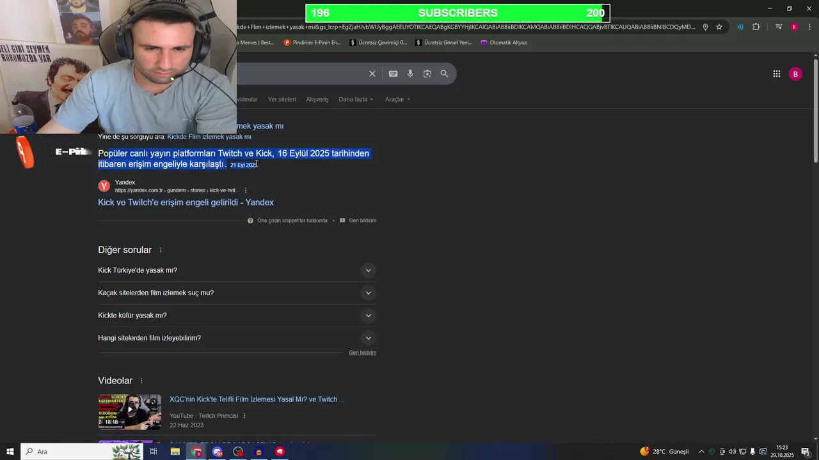This screenshot has height=460, width=819.
Task: Open the Google account avatar B on the page
Action: pos(795,73)
